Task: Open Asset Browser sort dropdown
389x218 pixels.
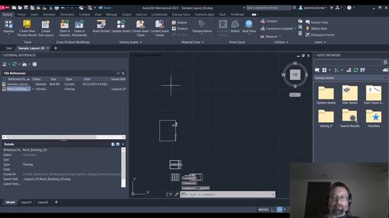Action: pos(342,70)
